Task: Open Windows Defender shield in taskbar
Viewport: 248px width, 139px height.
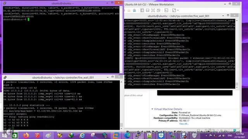Action: (161, 136)
